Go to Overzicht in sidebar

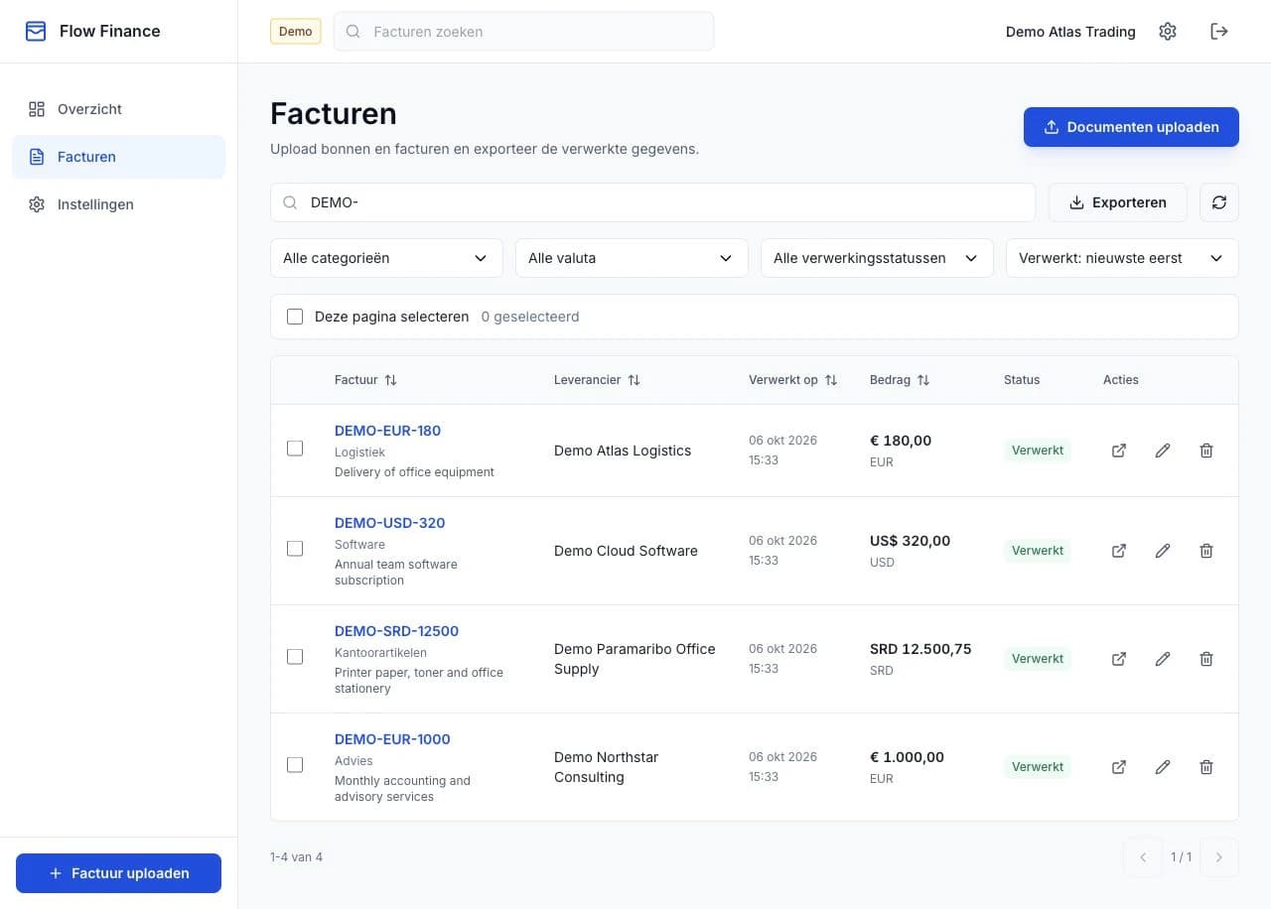(119, 109)
